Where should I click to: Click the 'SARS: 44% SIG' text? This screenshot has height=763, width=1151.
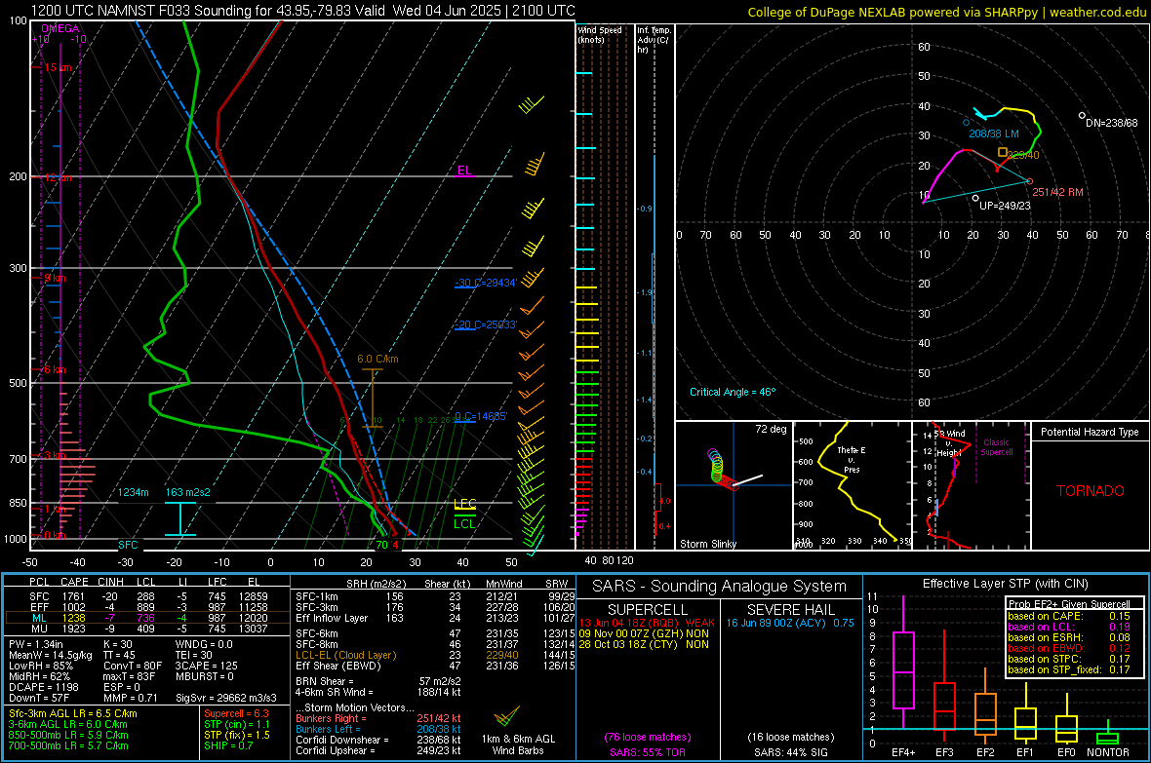click(x=790, y=752)
